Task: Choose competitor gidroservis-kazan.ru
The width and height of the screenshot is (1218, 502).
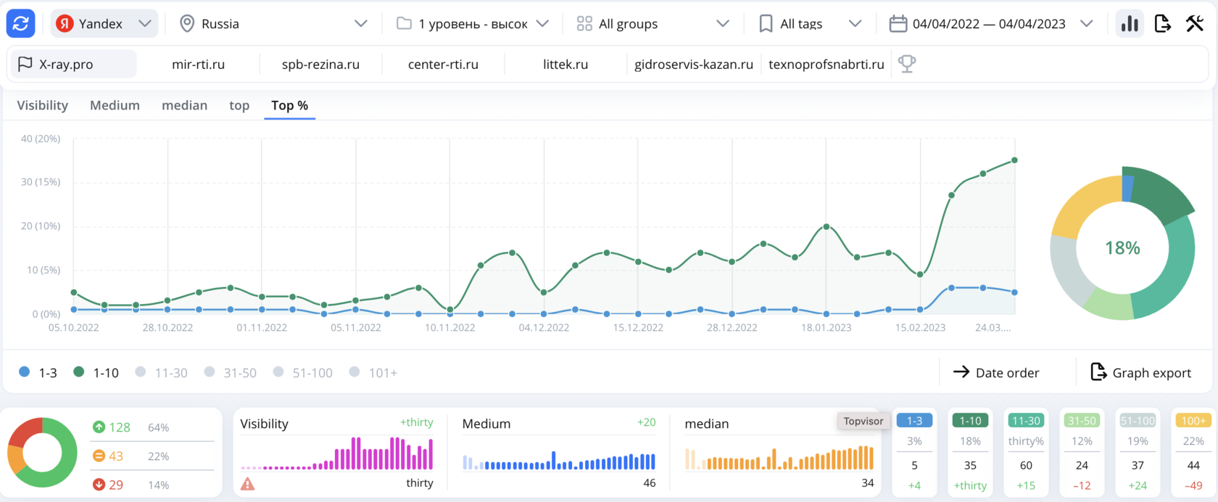Action: point(694,64)
